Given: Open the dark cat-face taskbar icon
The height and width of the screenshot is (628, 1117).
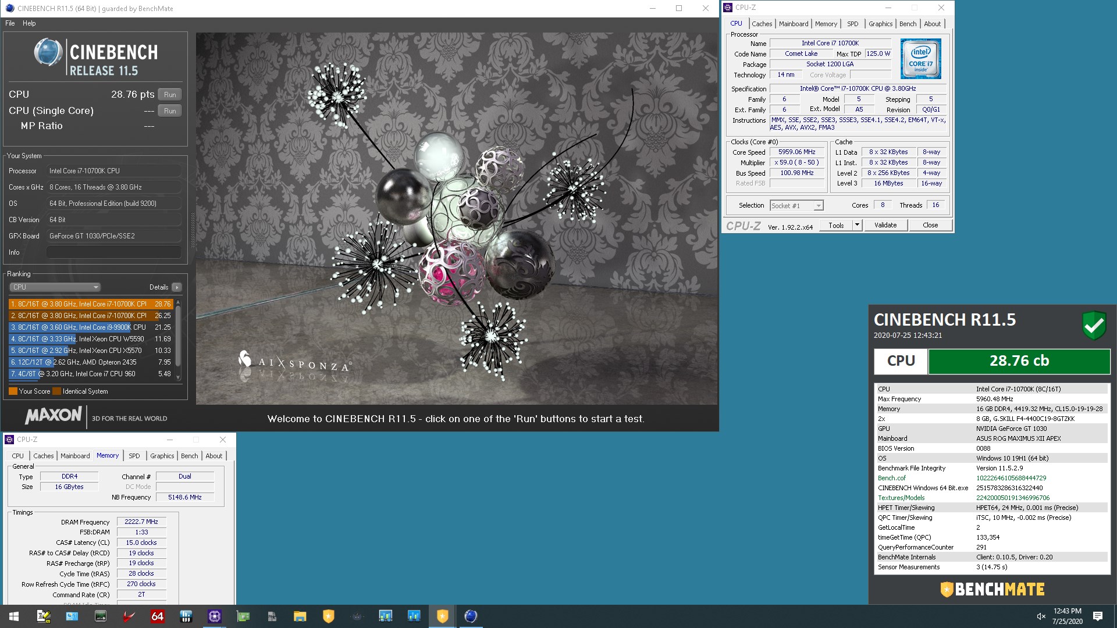Looking at the screenshot, I should [357, 616].
